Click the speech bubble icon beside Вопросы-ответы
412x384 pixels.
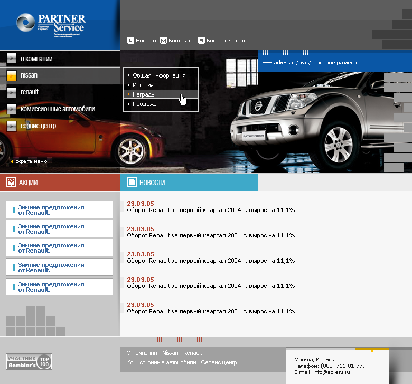tap(201, 41)
